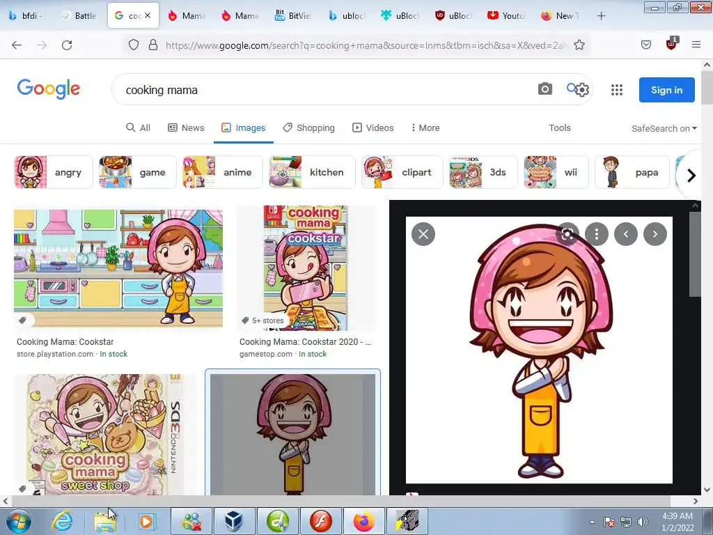The height and width of the screenshot is (535, 713).
Task: Select the clipart suggestion chip
Action: (x=402, y=172)
